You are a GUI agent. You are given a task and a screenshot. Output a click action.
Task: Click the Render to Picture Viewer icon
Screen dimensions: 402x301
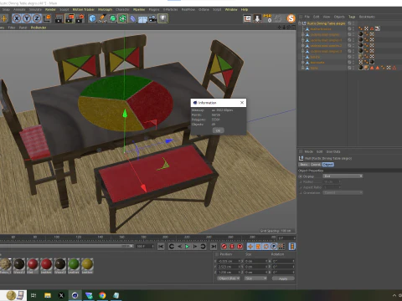tap(70, 18)
